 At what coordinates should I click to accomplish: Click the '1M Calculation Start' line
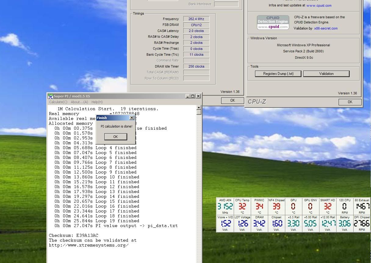point(108,109)
